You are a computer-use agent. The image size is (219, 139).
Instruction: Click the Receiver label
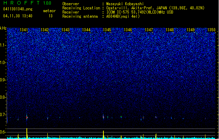(x=71, y=12)
